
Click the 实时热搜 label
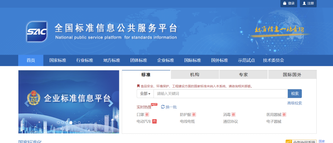144,107
